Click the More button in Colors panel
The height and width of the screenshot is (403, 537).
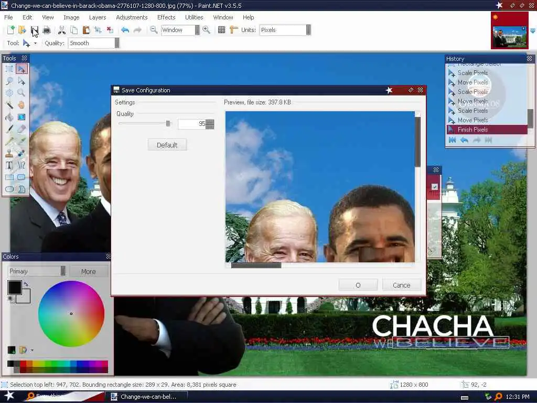coord(88,271)
